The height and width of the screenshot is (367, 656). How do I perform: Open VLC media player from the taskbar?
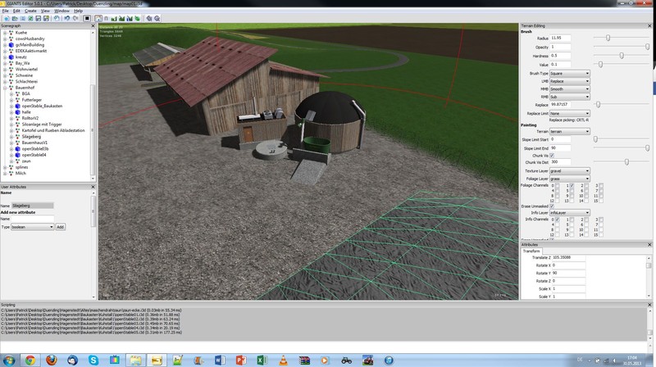tap(283, 360)
